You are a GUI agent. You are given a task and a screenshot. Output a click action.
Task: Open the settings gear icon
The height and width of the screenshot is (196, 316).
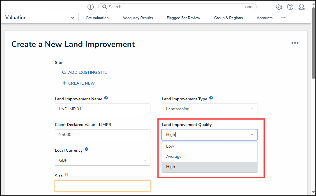click(x=279, y=7)
